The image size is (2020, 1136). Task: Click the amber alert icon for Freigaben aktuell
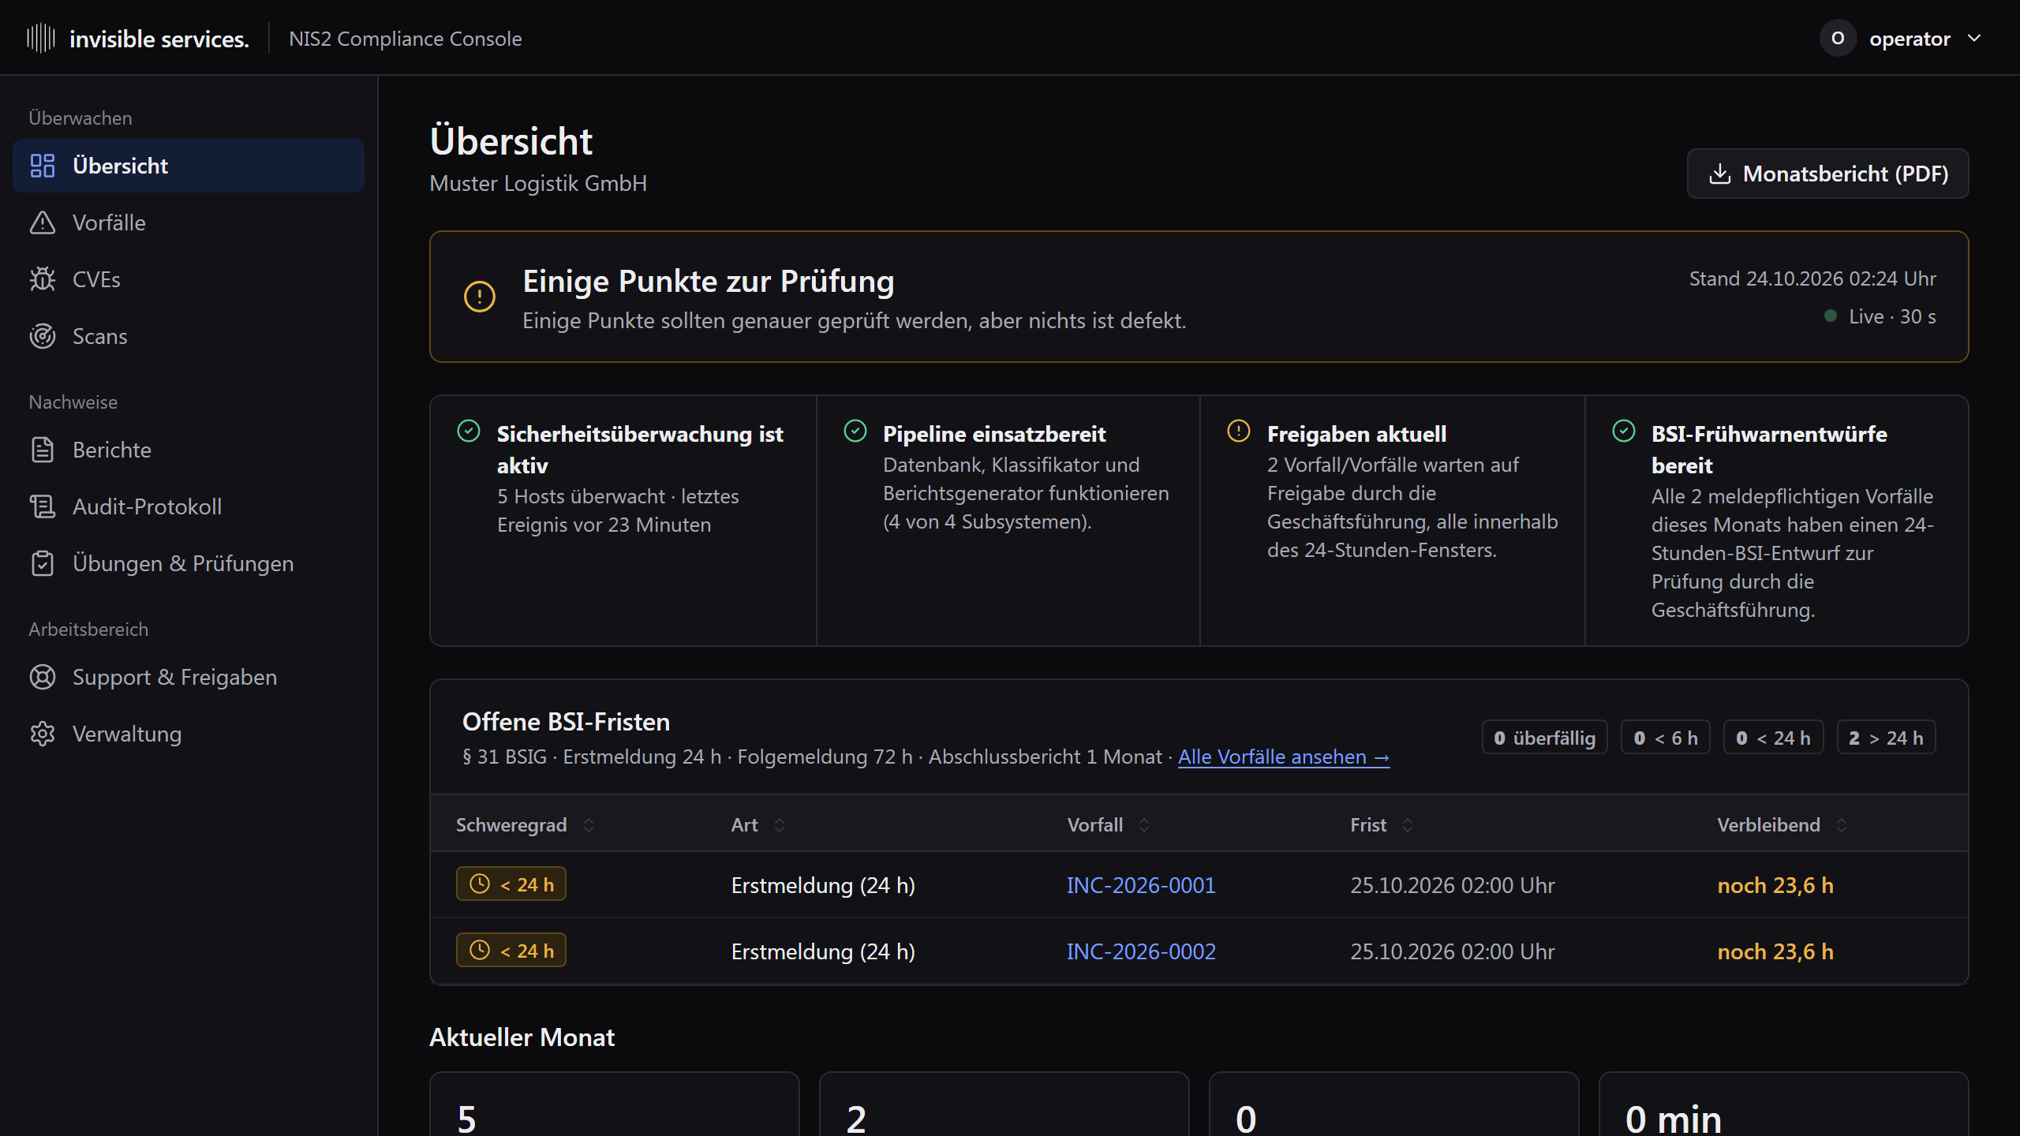pyautogui.click(x=1239, y=431)
